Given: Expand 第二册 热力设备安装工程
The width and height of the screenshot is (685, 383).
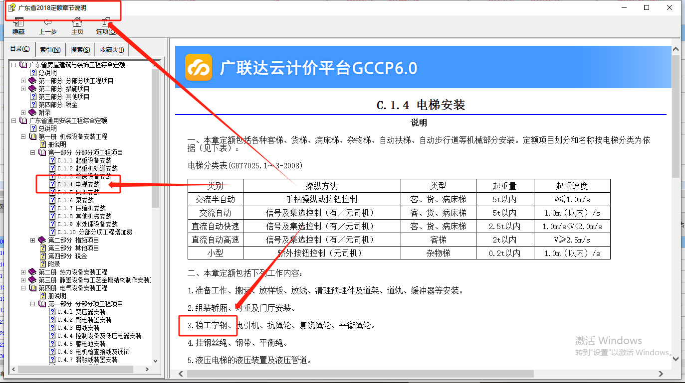Looking at the screenshot, I should (x=23, y=272).
